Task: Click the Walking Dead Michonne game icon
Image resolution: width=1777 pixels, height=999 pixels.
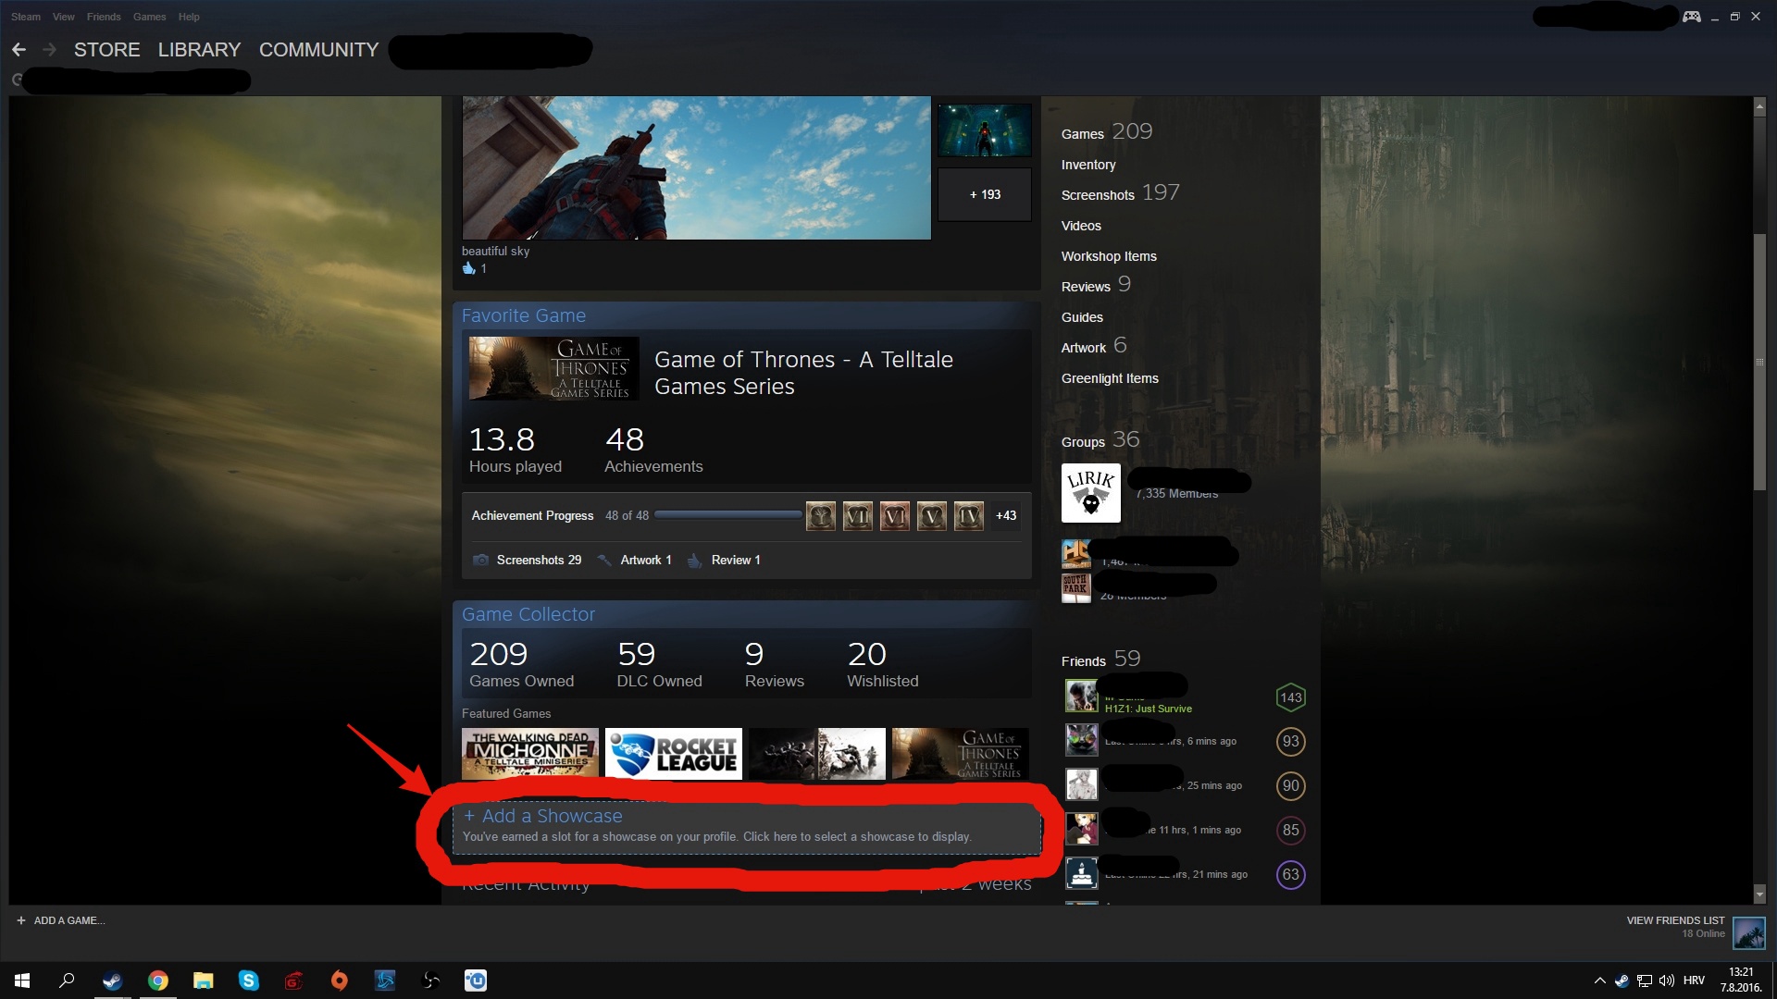Action: coord(531,751)
